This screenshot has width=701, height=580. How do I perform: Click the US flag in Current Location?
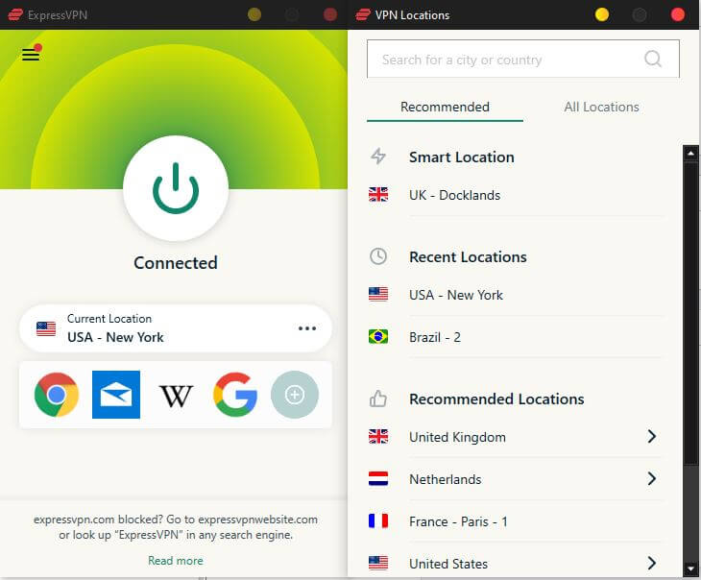coord(46,328)
